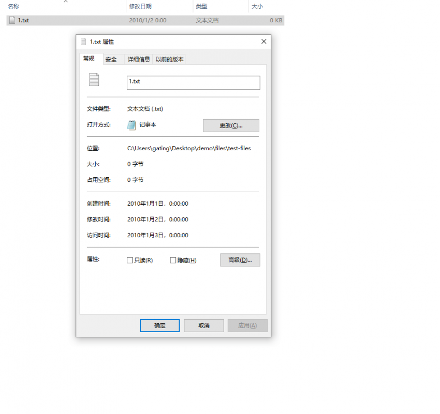Screen dimensions: 440x414
Task: Select the 以前的版本 tab
Action: pyautogui.click(x=169, y=60)
